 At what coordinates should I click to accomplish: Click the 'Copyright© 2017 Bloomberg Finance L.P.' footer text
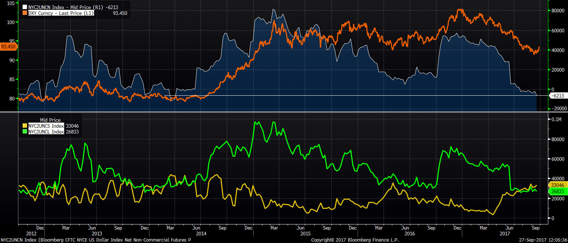[x=355, y=240]
